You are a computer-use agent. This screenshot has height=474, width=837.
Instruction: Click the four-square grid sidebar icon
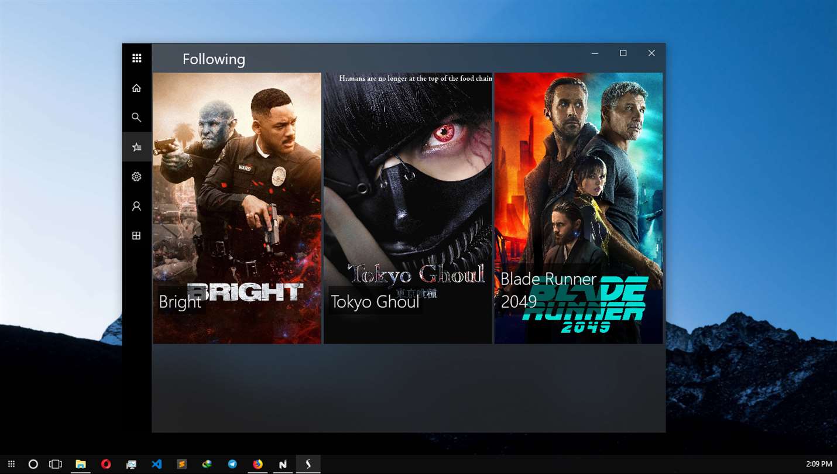tap(136, 235)
